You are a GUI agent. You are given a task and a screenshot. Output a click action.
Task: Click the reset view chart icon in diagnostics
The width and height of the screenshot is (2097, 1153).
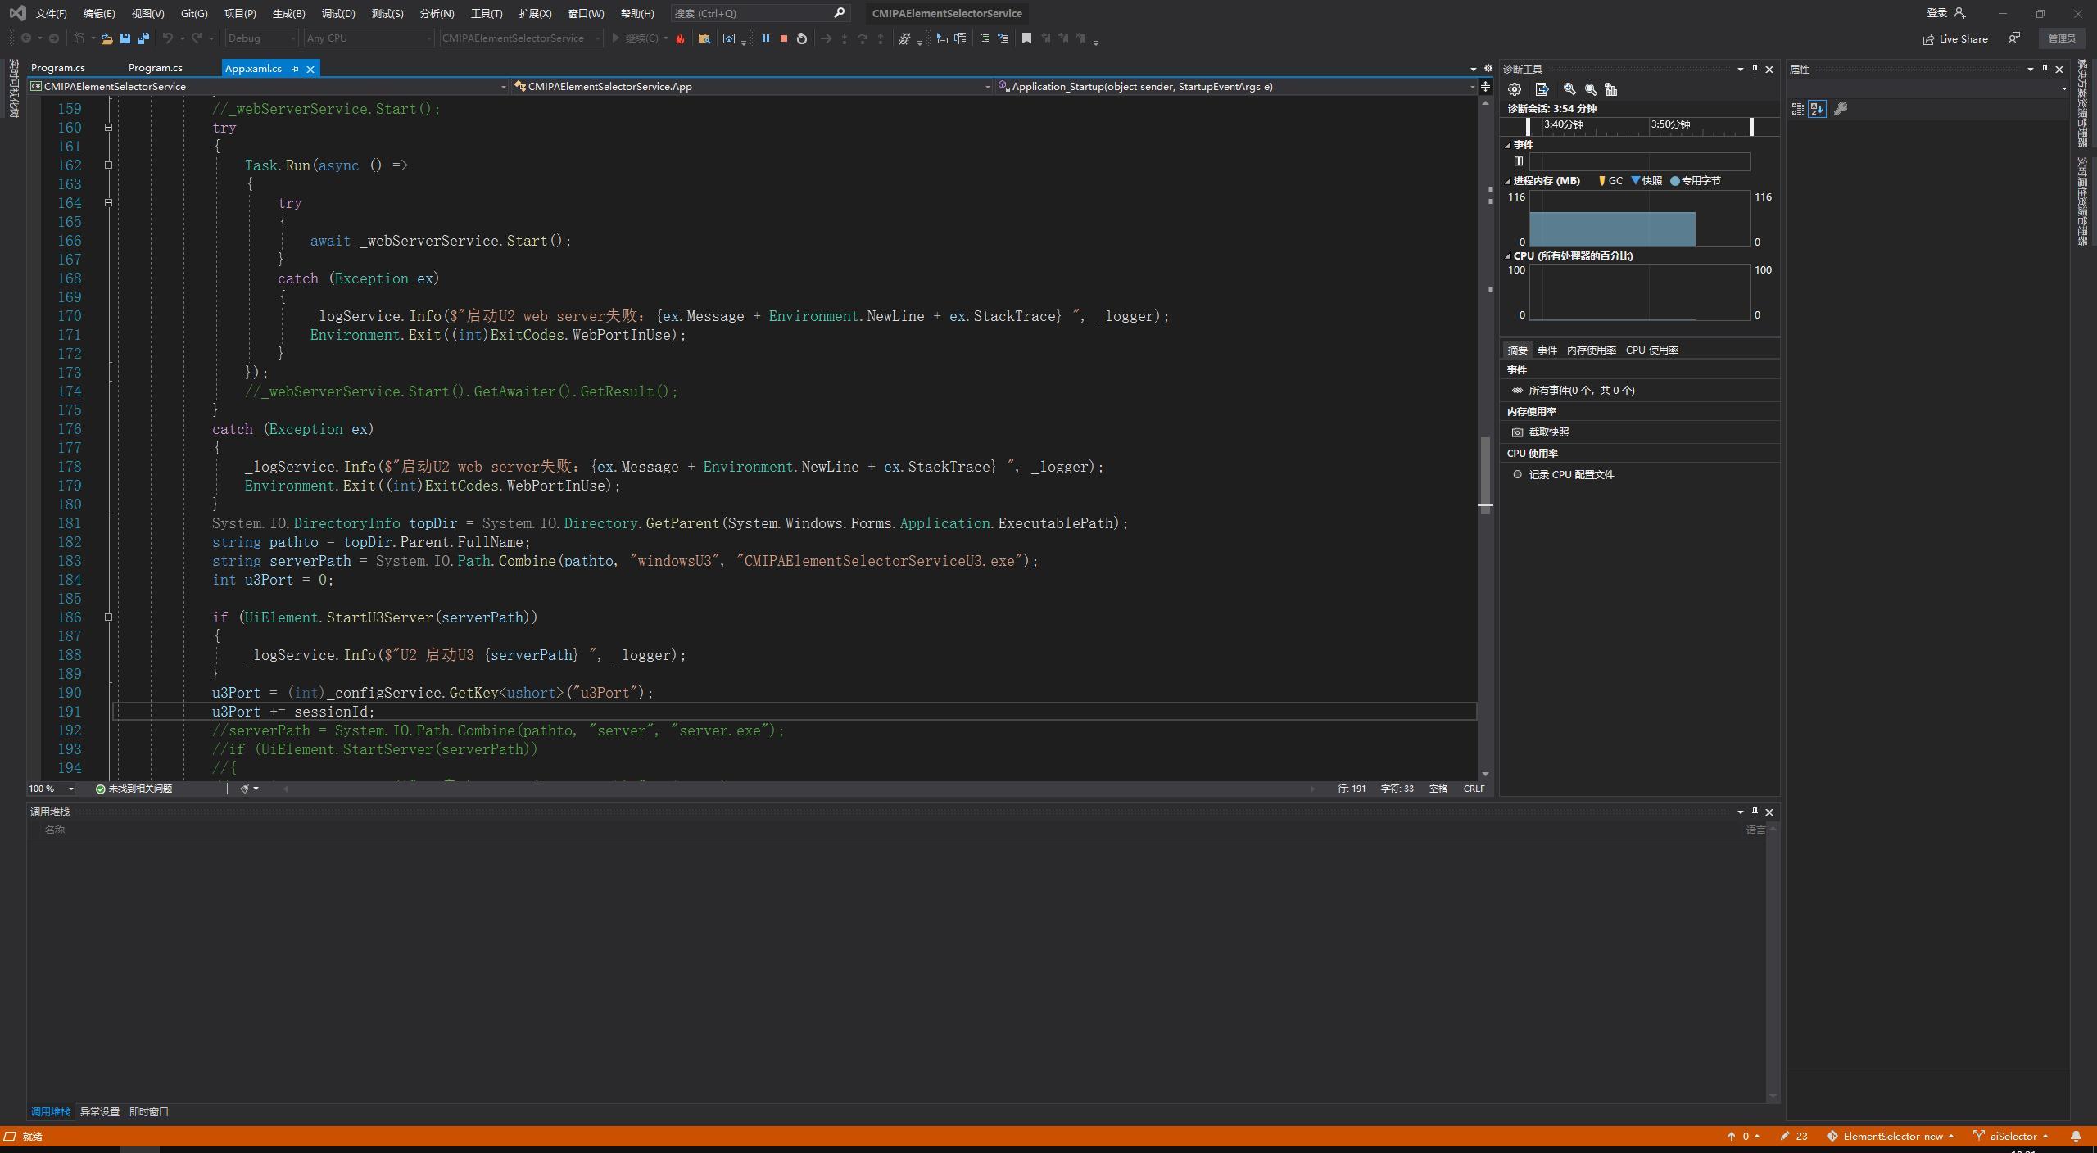point(1611,89)
